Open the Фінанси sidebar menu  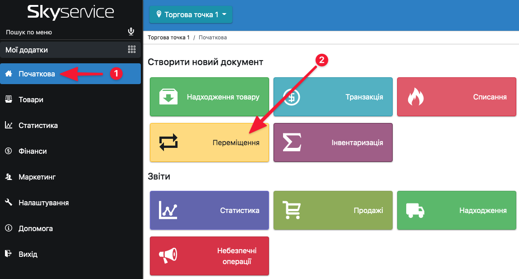32,151
